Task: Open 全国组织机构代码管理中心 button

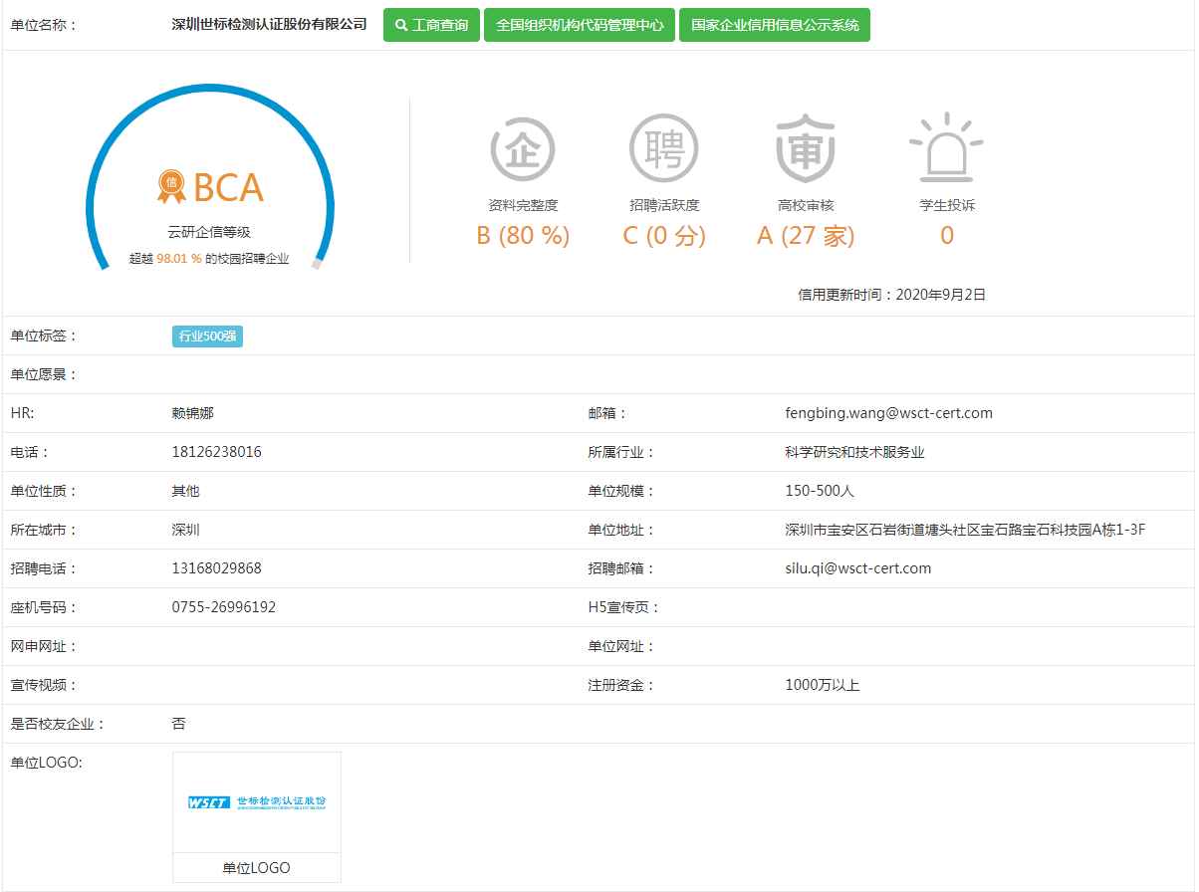Action: point(580,25)
